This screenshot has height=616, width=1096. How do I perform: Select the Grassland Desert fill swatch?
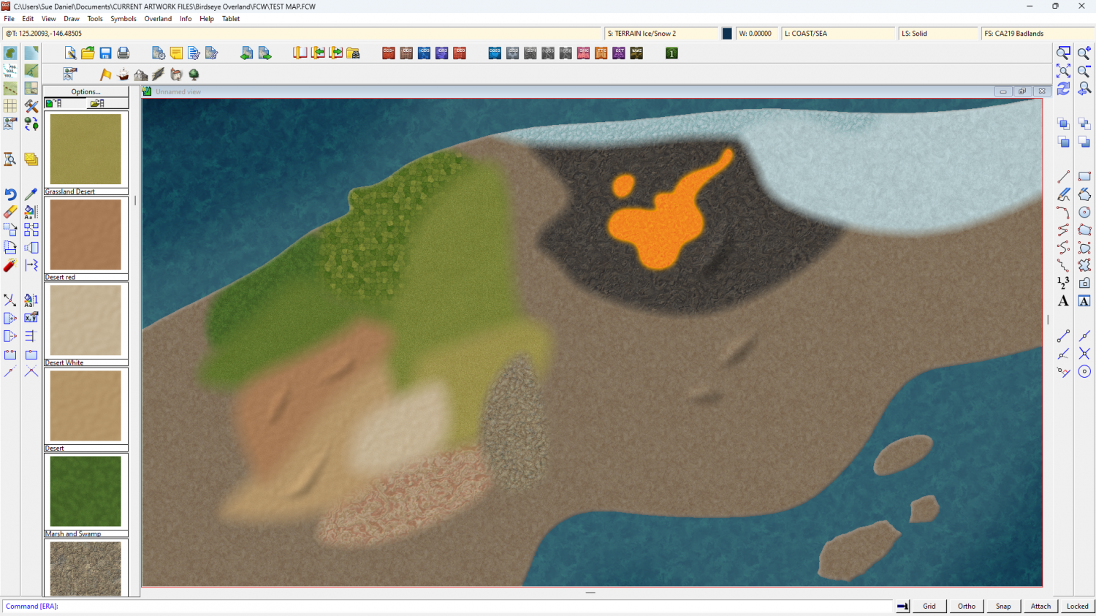pos(85,150)
